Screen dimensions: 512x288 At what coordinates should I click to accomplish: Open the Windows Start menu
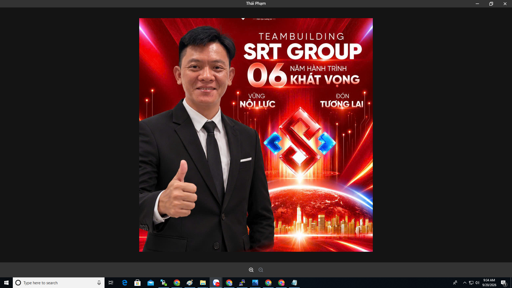pyautogui.click(x=6, y=283)
